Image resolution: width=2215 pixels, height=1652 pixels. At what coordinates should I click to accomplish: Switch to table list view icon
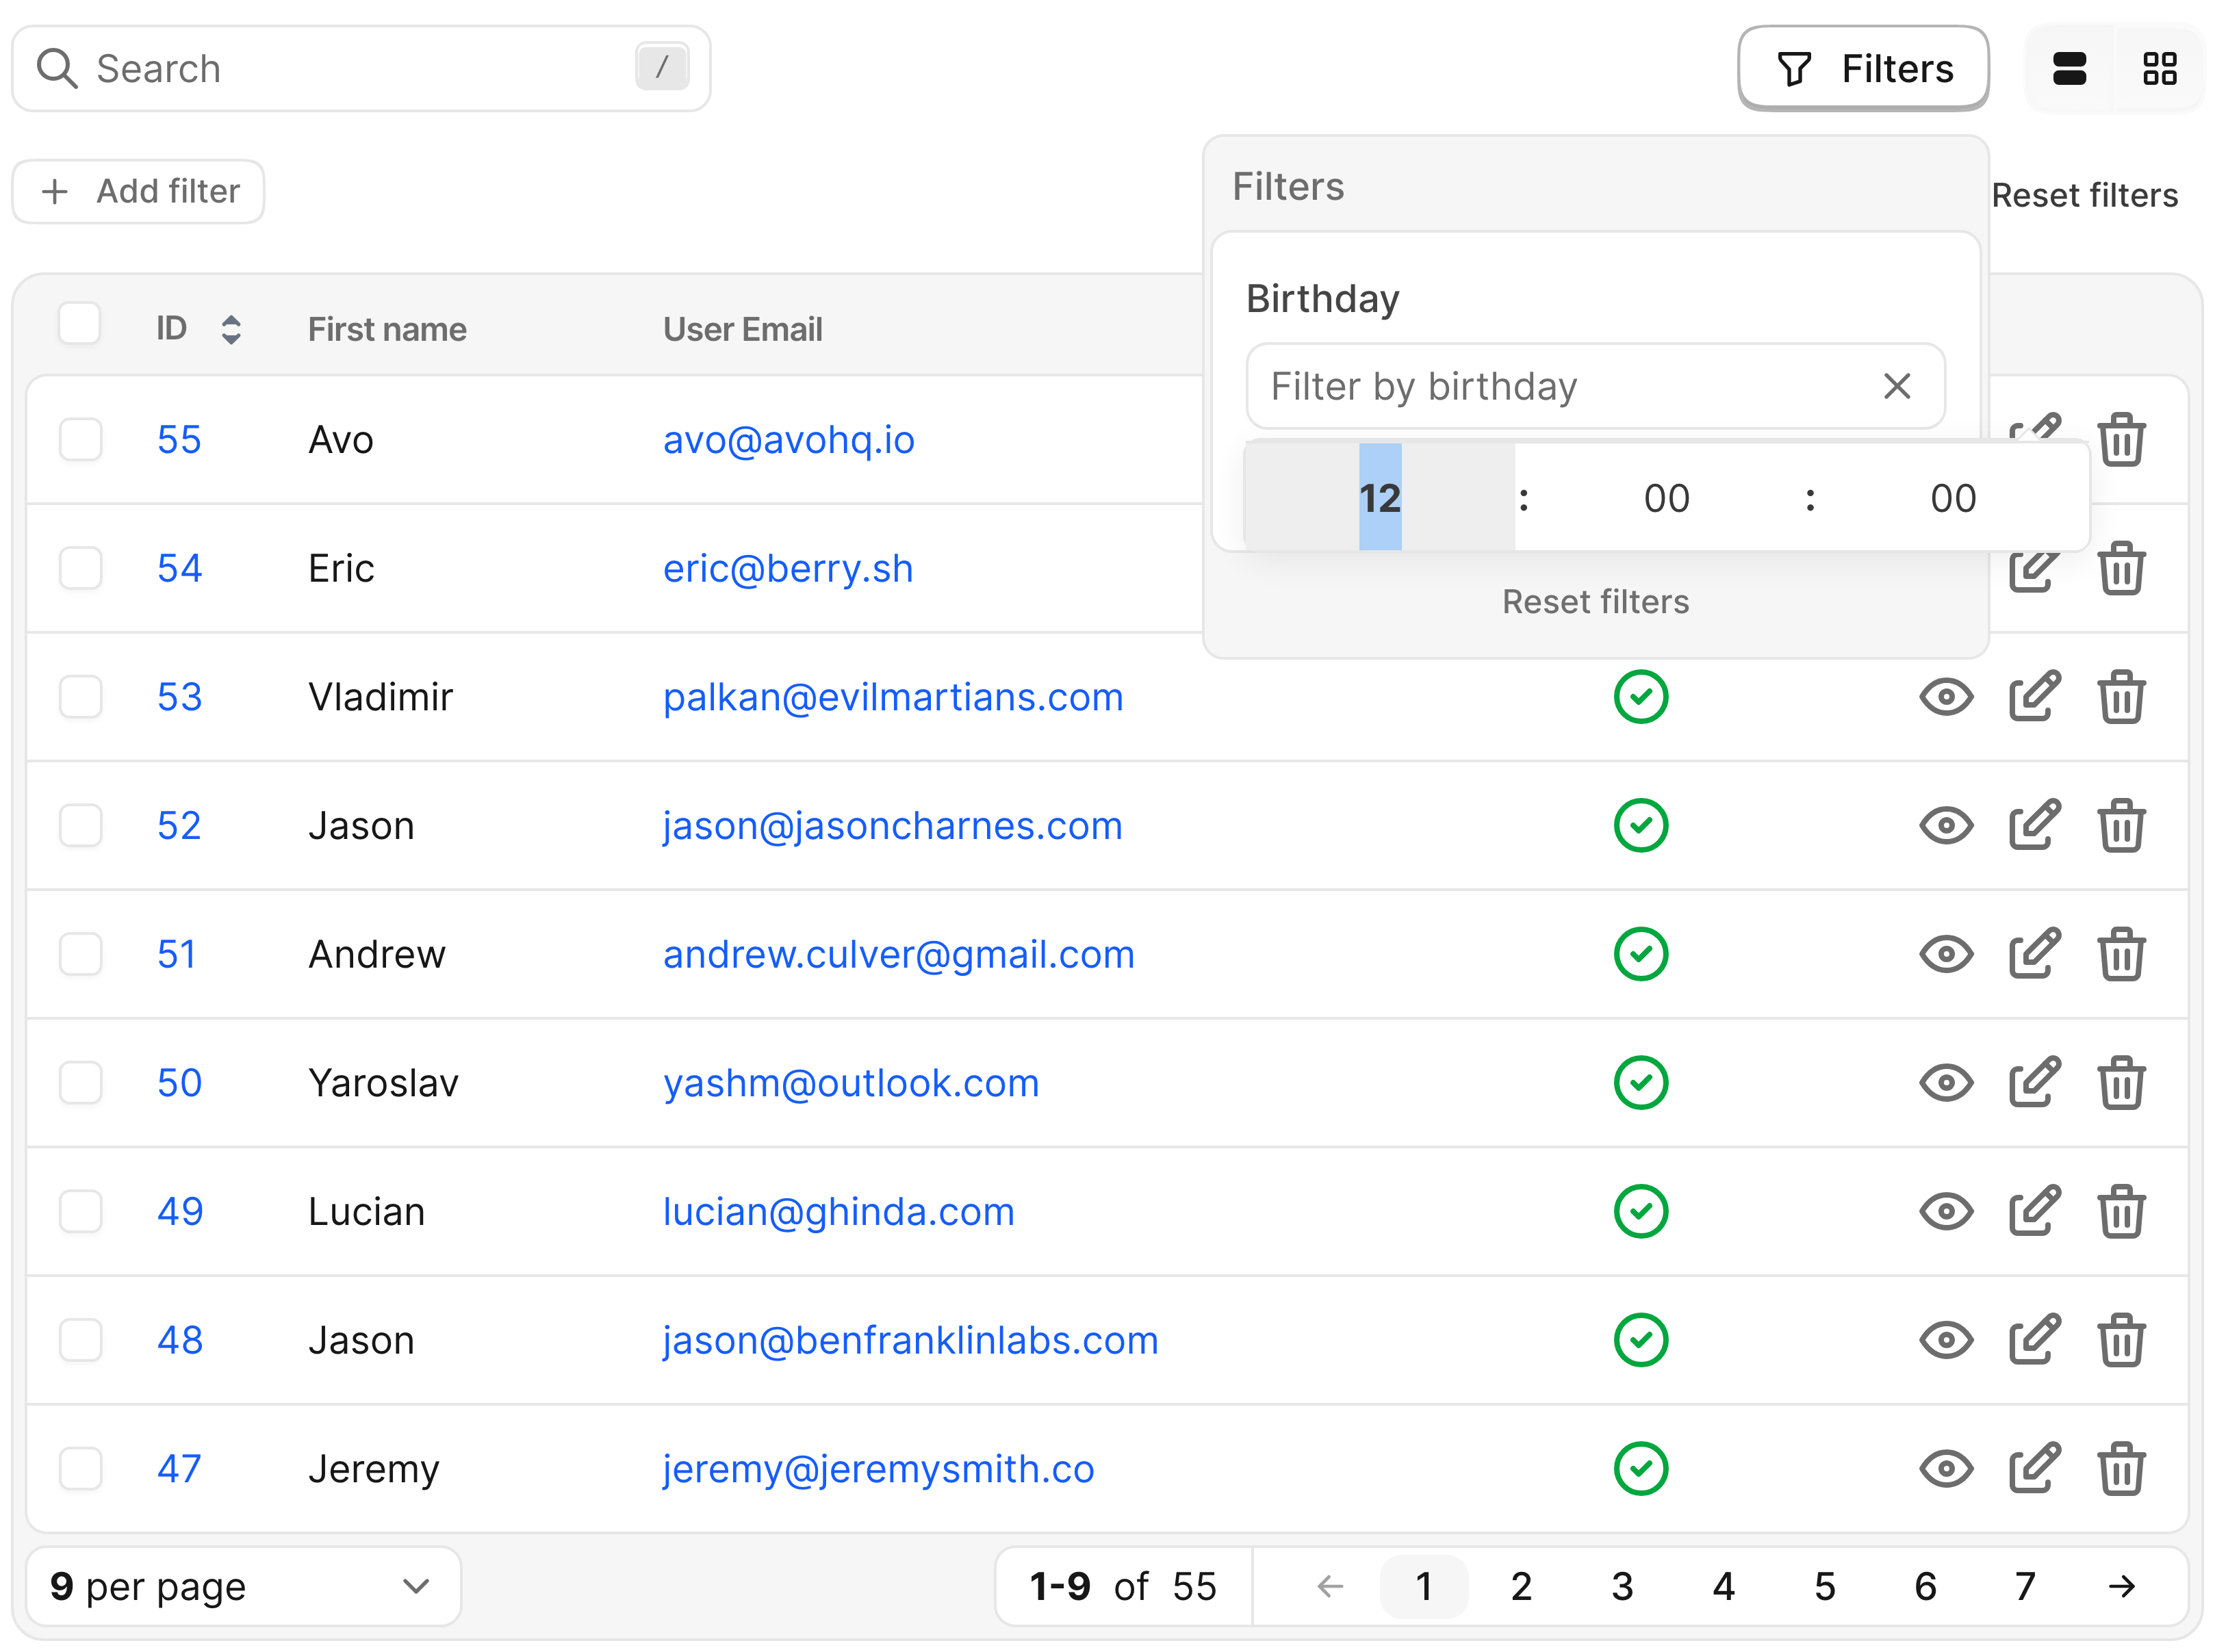coord(2069,69)
